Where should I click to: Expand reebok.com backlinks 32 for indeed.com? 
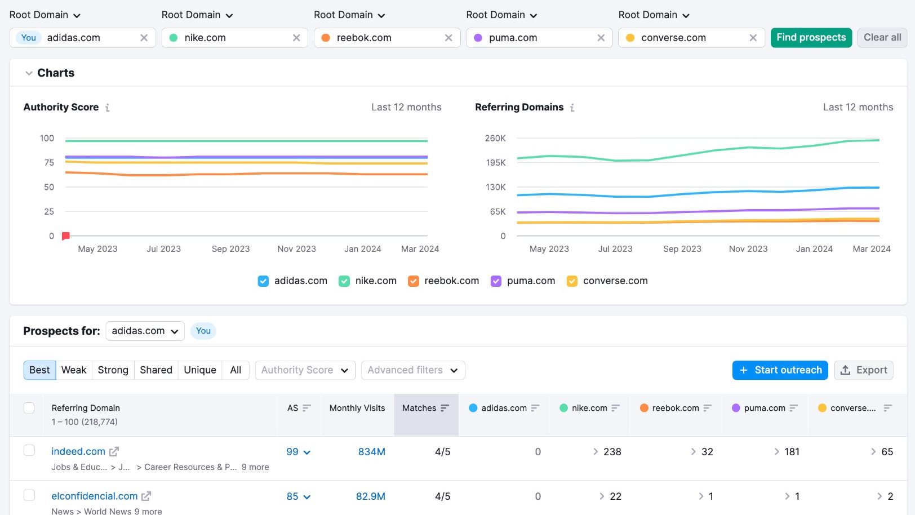pos(702,451)
